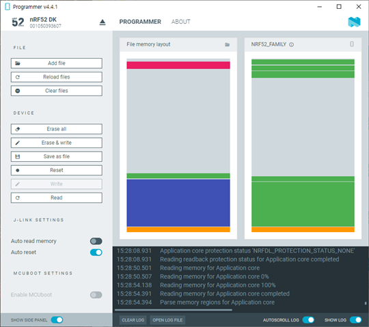Click the info icon beside NRF52_FAMILY
This screenshot has width=369, height=327.
tap(291, 44)
